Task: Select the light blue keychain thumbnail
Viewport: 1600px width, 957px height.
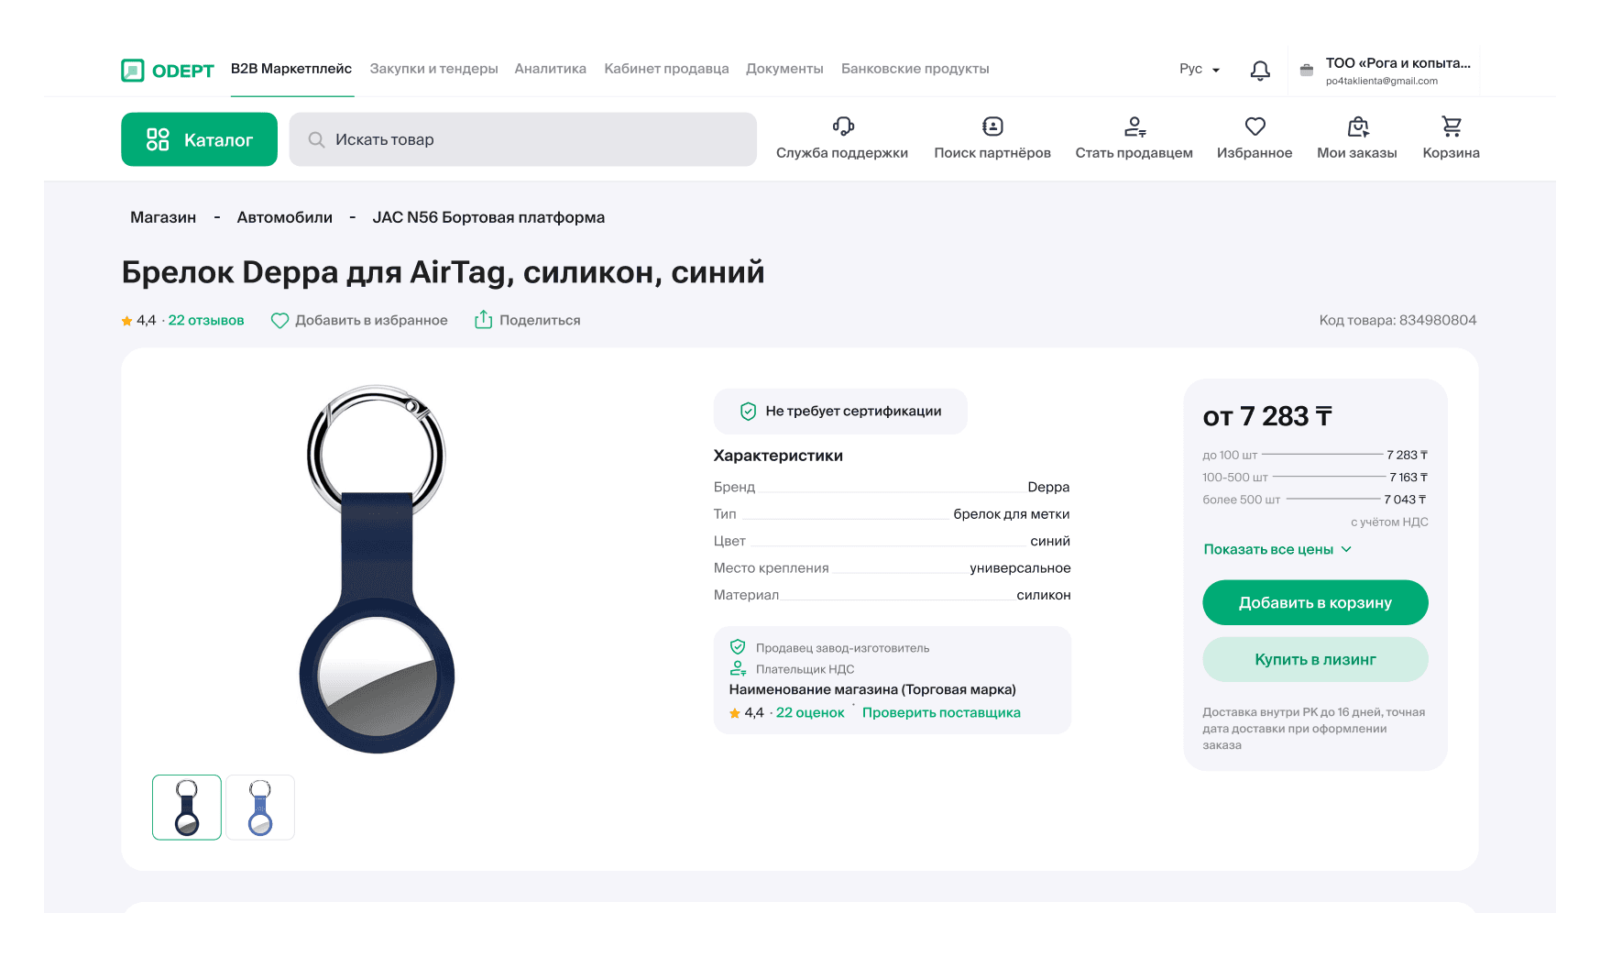Action: pyautogui.click(x=260, y=808)
